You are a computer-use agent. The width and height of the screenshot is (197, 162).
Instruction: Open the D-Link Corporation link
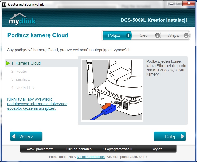pos(91,157)
